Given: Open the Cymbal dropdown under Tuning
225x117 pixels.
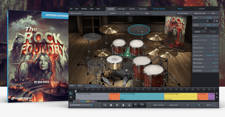Looking at the screenshot, I should [200, 32].
